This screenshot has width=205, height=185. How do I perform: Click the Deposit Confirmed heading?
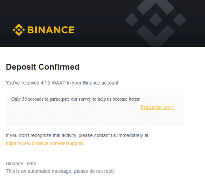click(43, 67)
